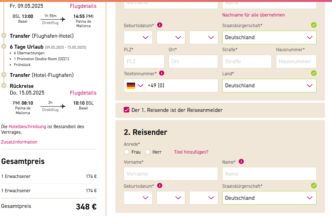Focus the Straße input field

(x=247, y=62)
